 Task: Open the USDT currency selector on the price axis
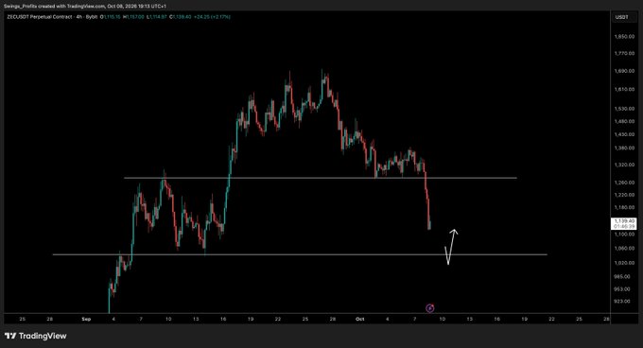[621, 17]
